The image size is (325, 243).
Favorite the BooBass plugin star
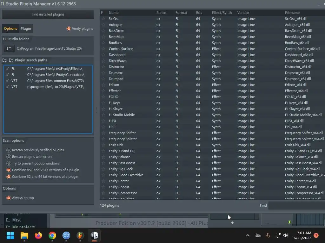pos(103,43)
